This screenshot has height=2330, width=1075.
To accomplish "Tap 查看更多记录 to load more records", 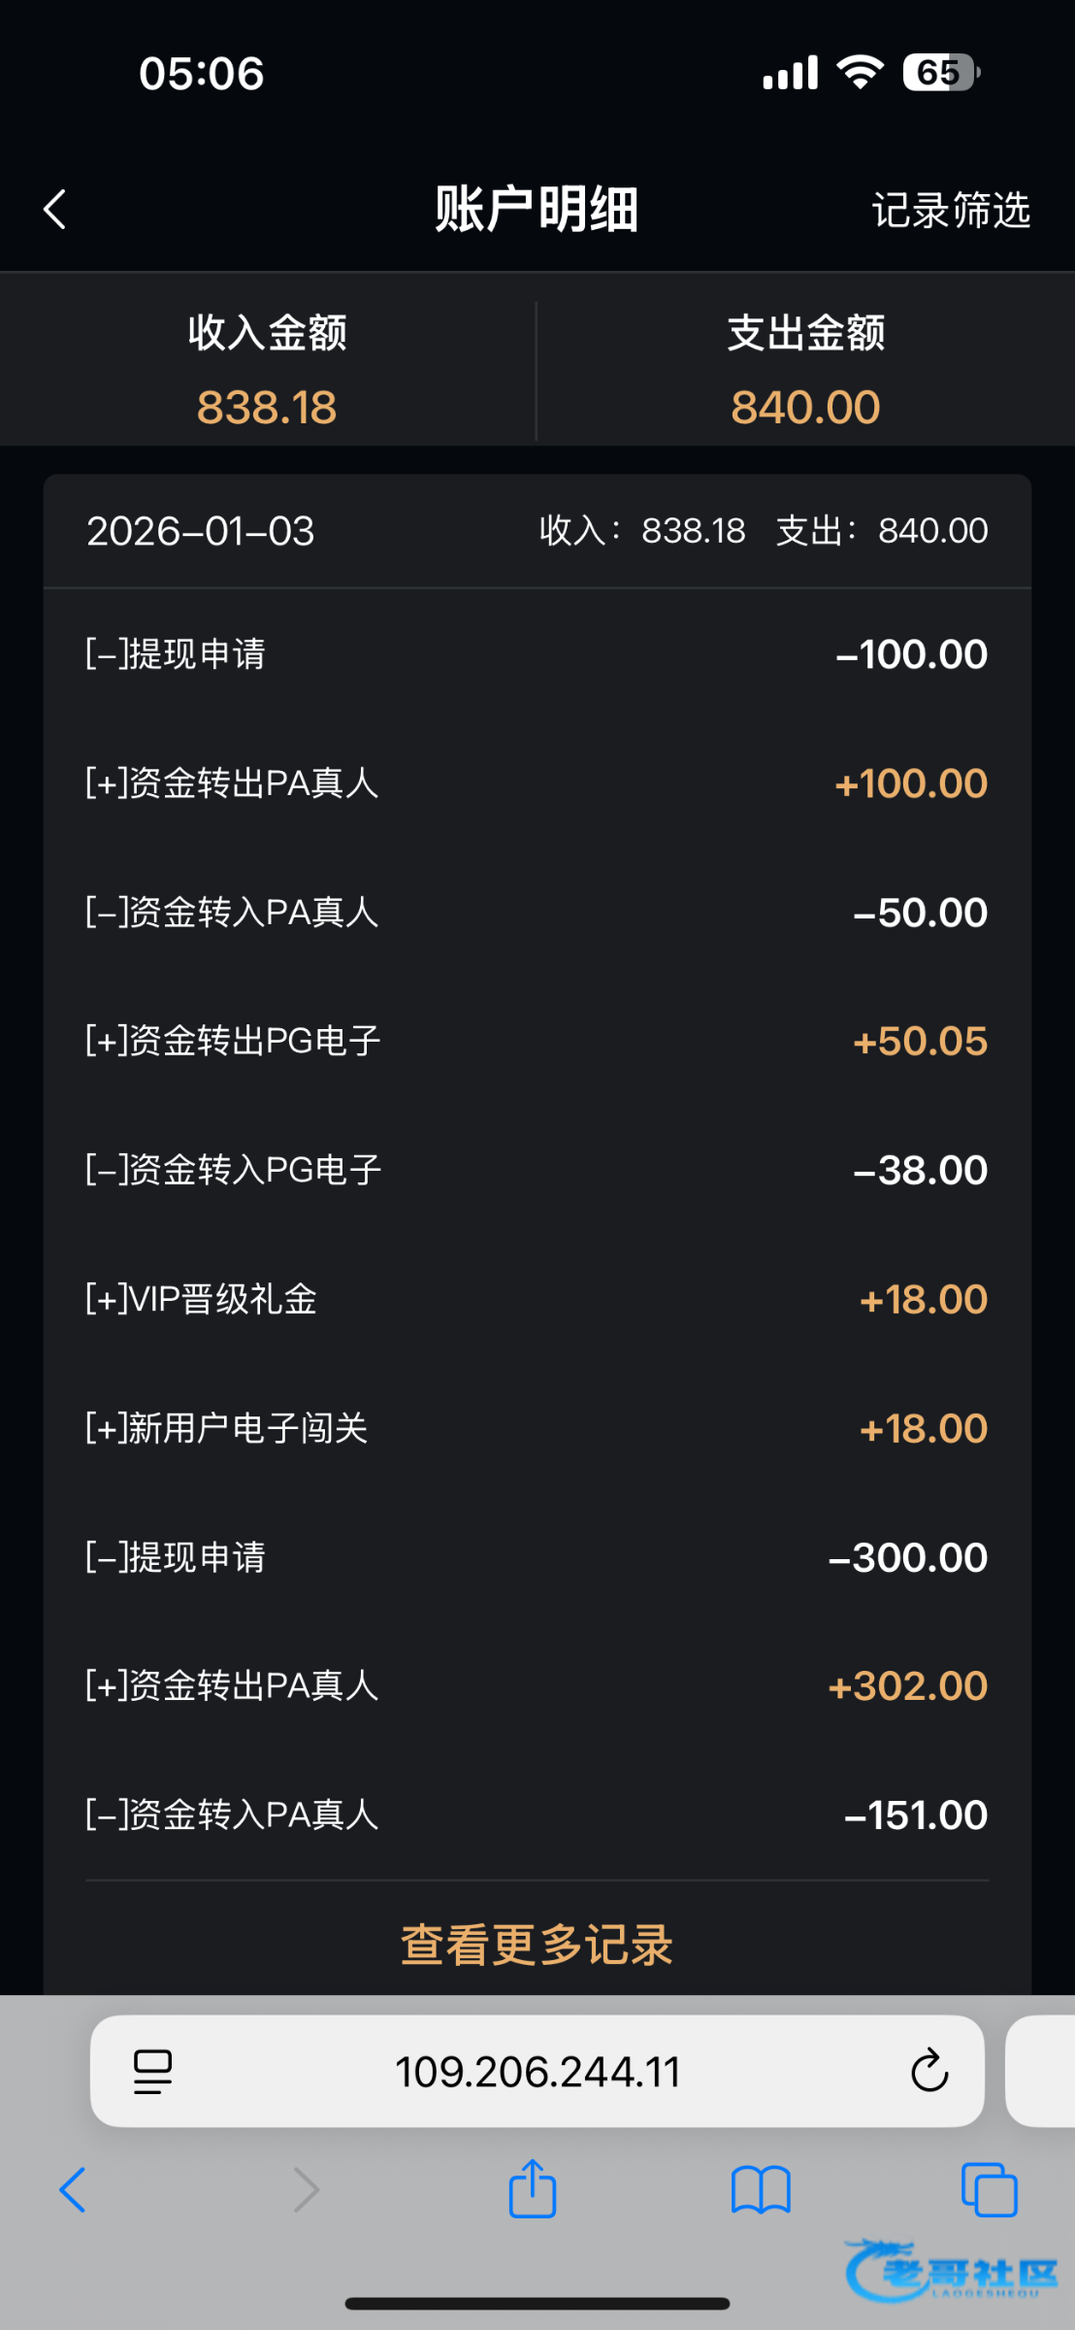I will point(537,1945).
